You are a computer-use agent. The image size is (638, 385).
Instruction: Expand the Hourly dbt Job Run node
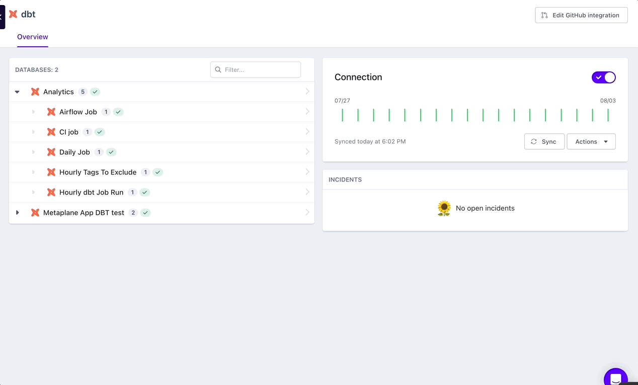tap(33, 192)
